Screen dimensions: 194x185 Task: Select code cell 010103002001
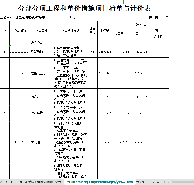coord(20,113)
